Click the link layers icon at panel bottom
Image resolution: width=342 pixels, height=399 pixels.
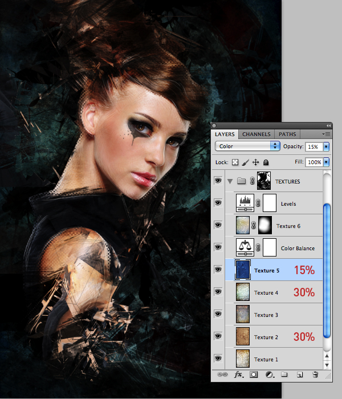(222, 374)
